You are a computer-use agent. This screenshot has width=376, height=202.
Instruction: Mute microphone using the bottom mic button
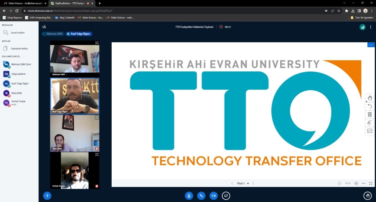point(189,196)
